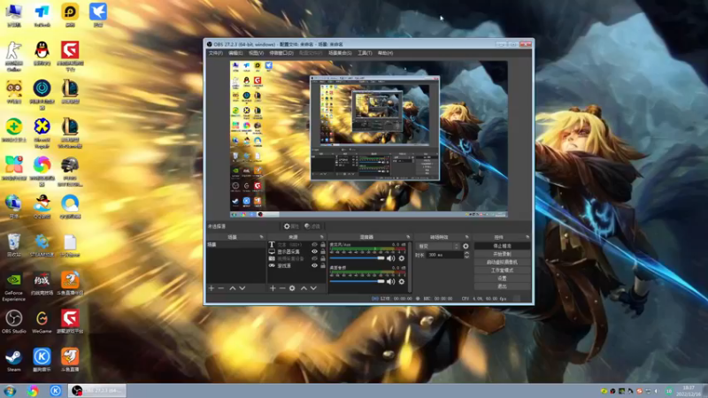This screenshot has width=708, height=398.
Task: Open OBS Studio desktop shortcut
Action: [13, 322]
